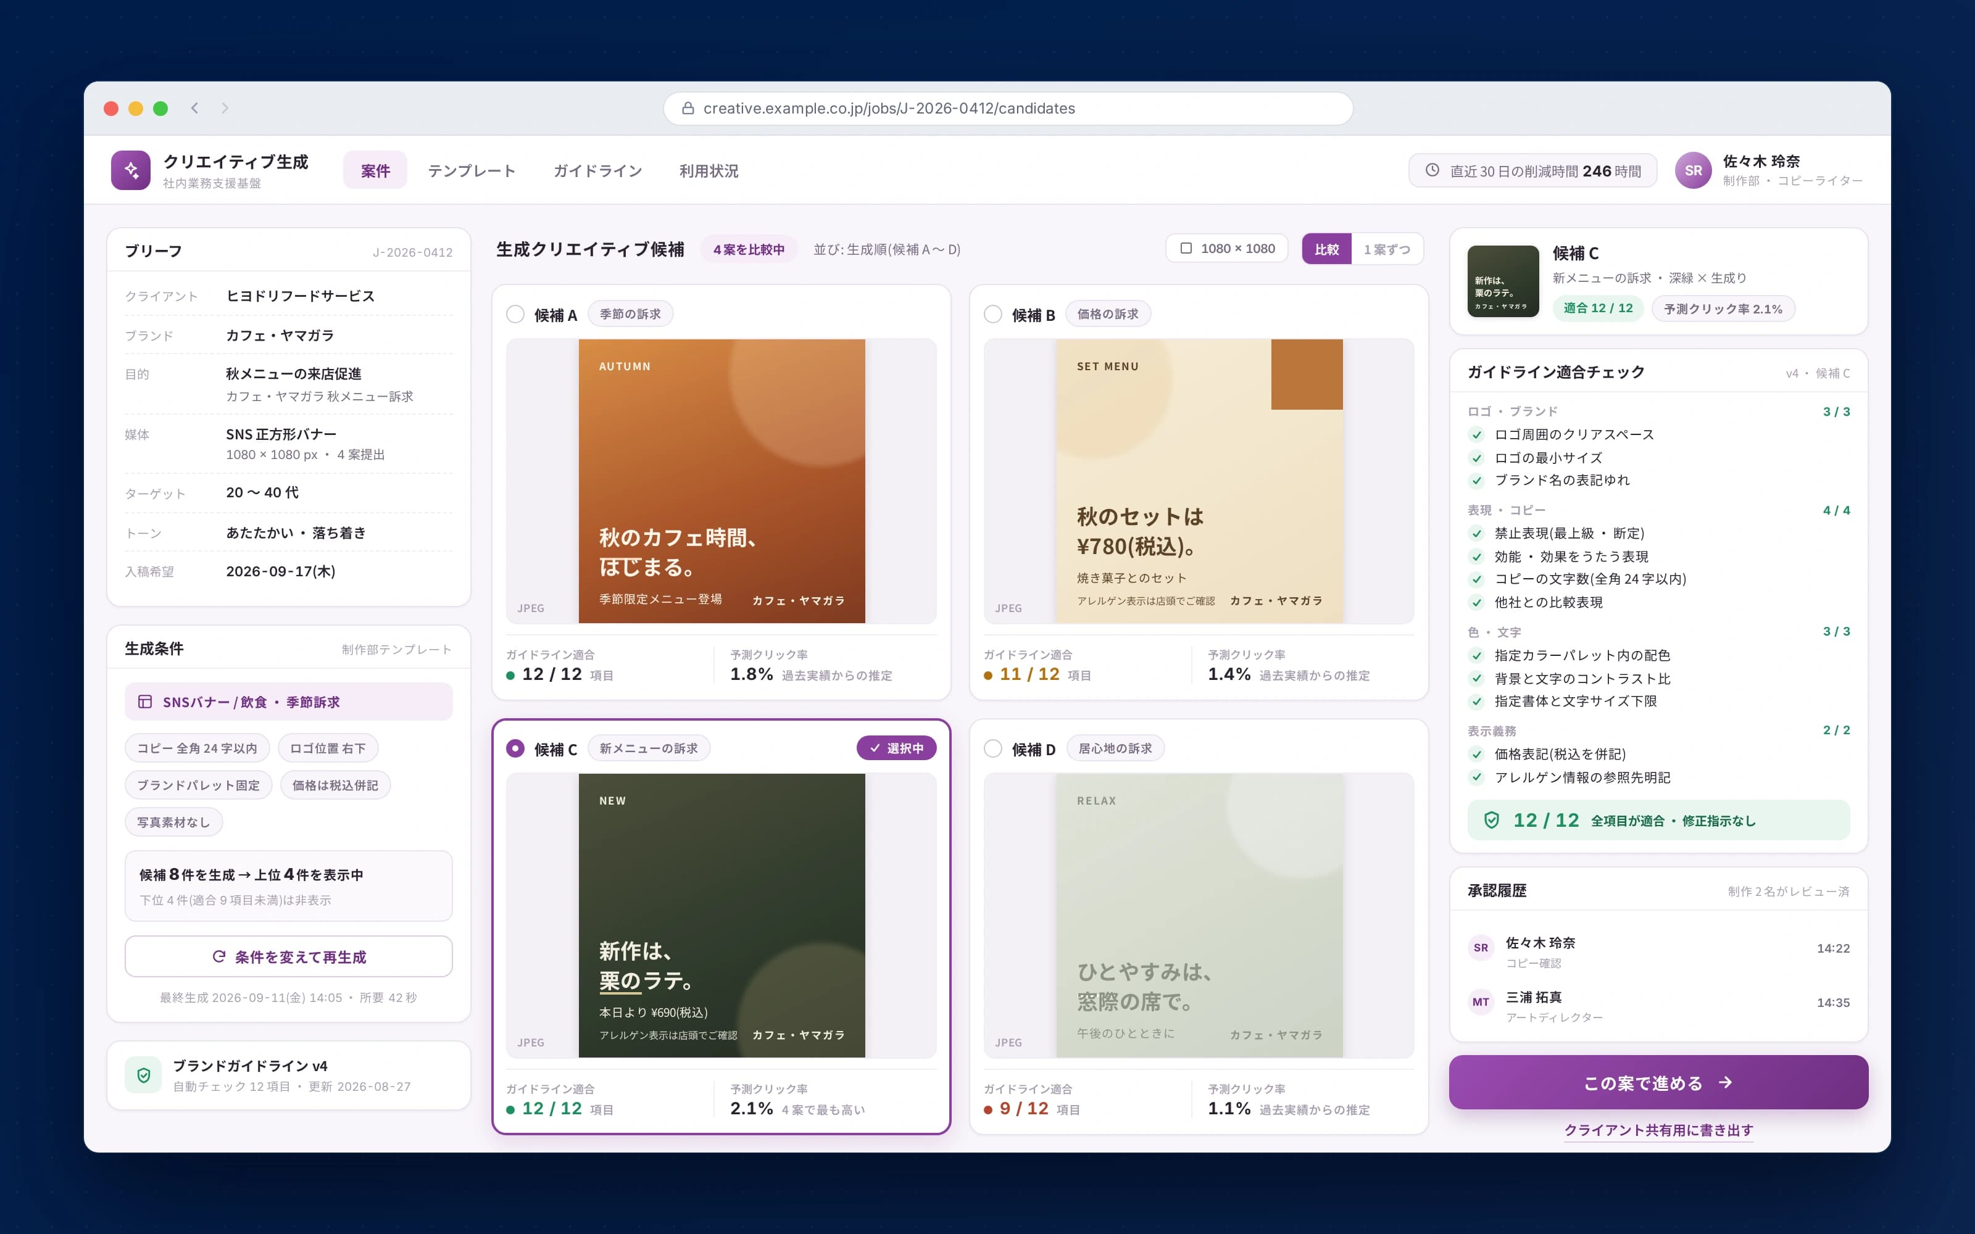This screenshot has height=1234, width=1975.
Task: Select the 候補 A radio button
Action: [x=515, y=314]
